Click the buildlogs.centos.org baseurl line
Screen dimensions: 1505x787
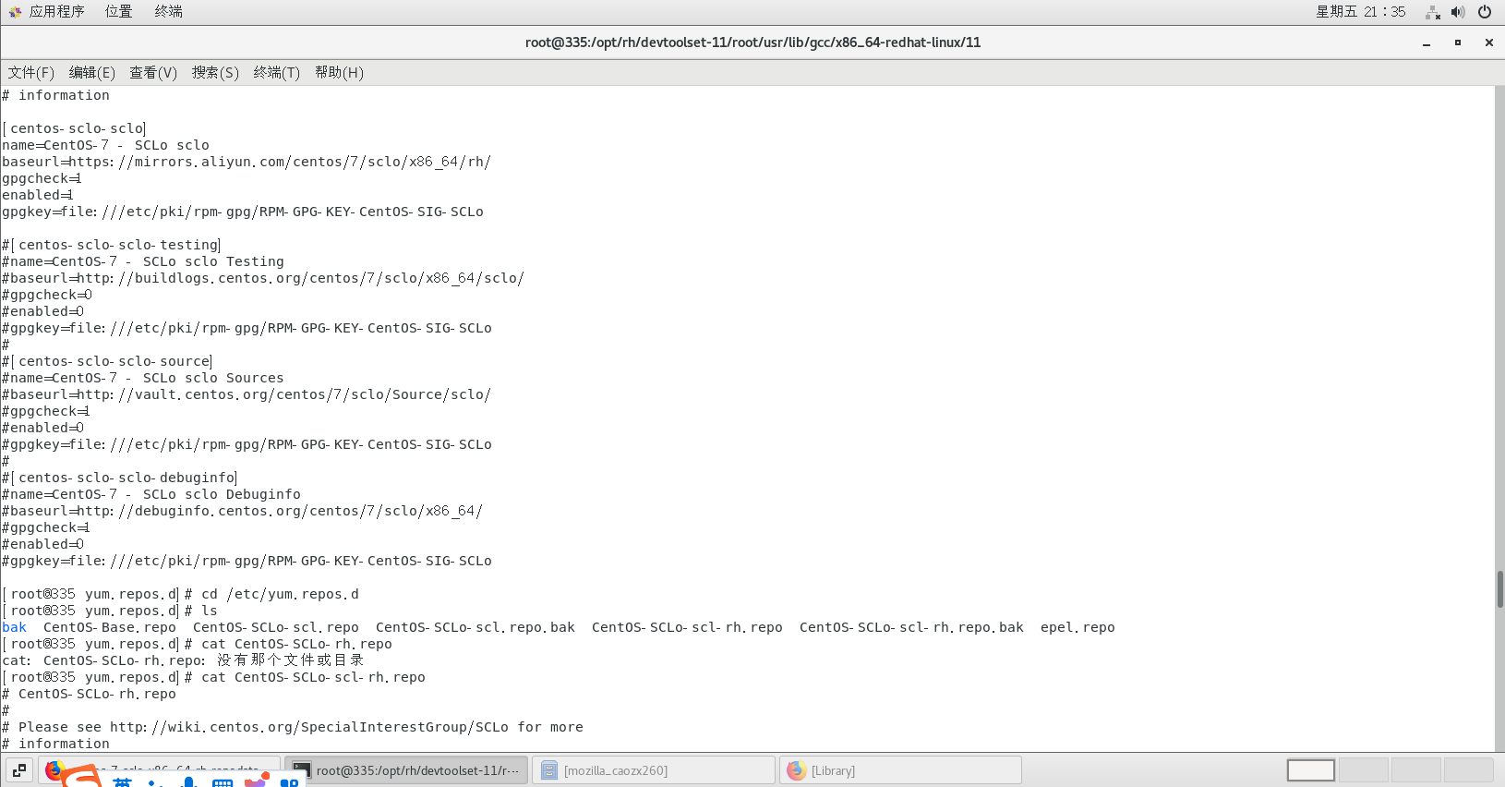(x=263, y=278)
